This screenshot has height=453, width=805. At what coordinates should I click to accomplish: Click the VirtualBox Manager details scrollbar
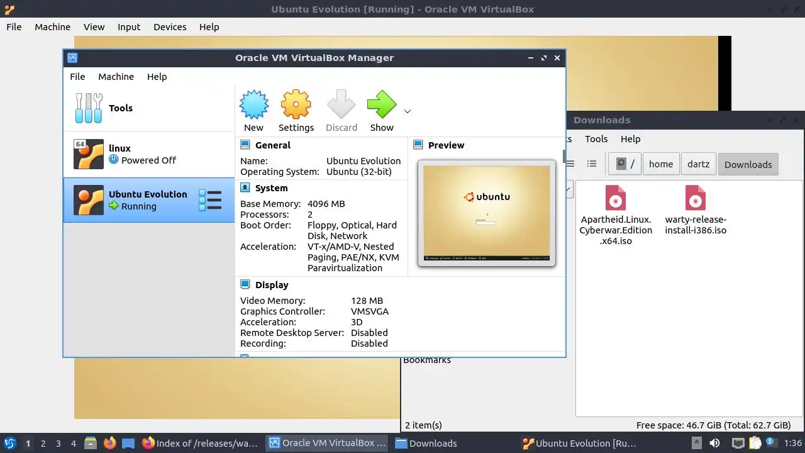coord(564,156)
